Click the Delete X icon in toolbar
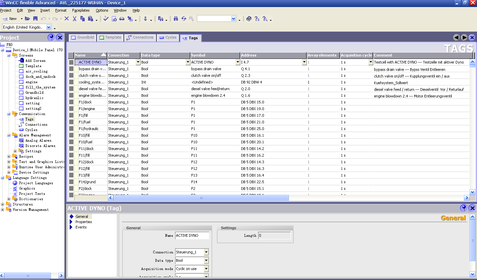Screen dimensions: 477x280 [66, 19]
